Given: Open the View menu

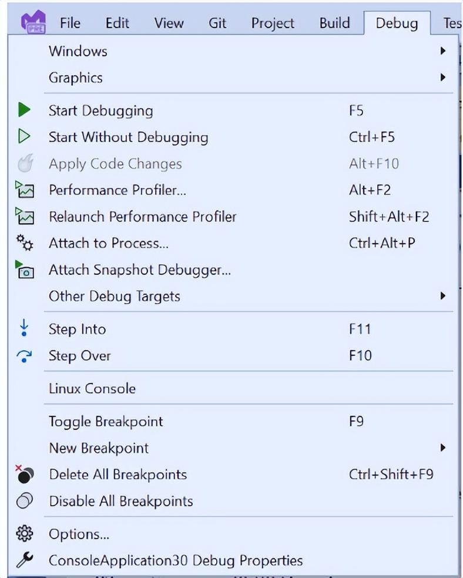Looking at the screenshot, I should (169, 23).
